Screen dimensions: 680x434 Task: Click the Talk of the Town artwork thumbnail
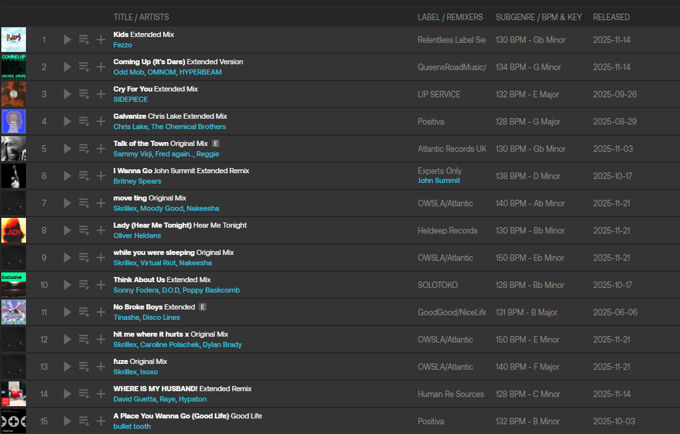coord(14,149)
